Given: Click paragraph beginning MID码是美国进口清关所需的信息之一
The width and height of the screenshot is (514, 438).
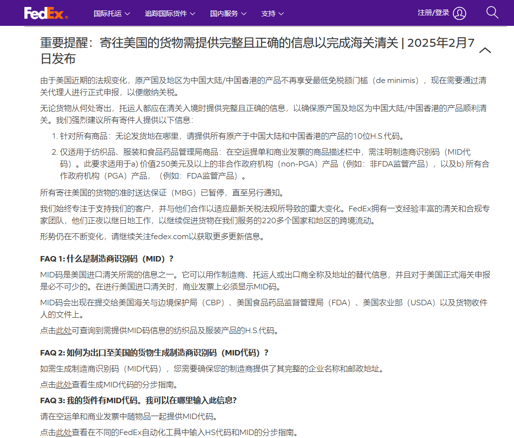Looking at the screenshot, I should click(265, 281).
